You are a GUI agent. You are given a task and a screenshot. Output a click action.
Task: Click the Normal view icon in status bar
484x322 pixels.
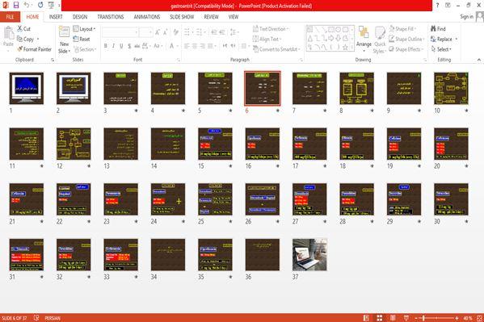tap(366, 318)
